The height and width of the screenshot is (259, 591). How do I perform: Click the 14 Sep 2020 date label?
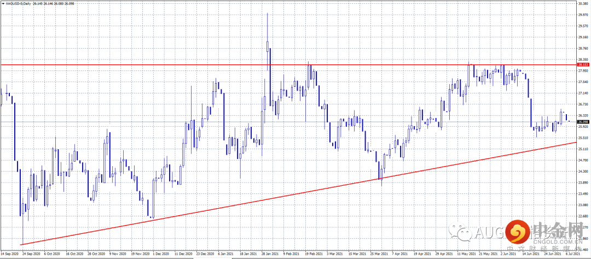tap(10, 254)
